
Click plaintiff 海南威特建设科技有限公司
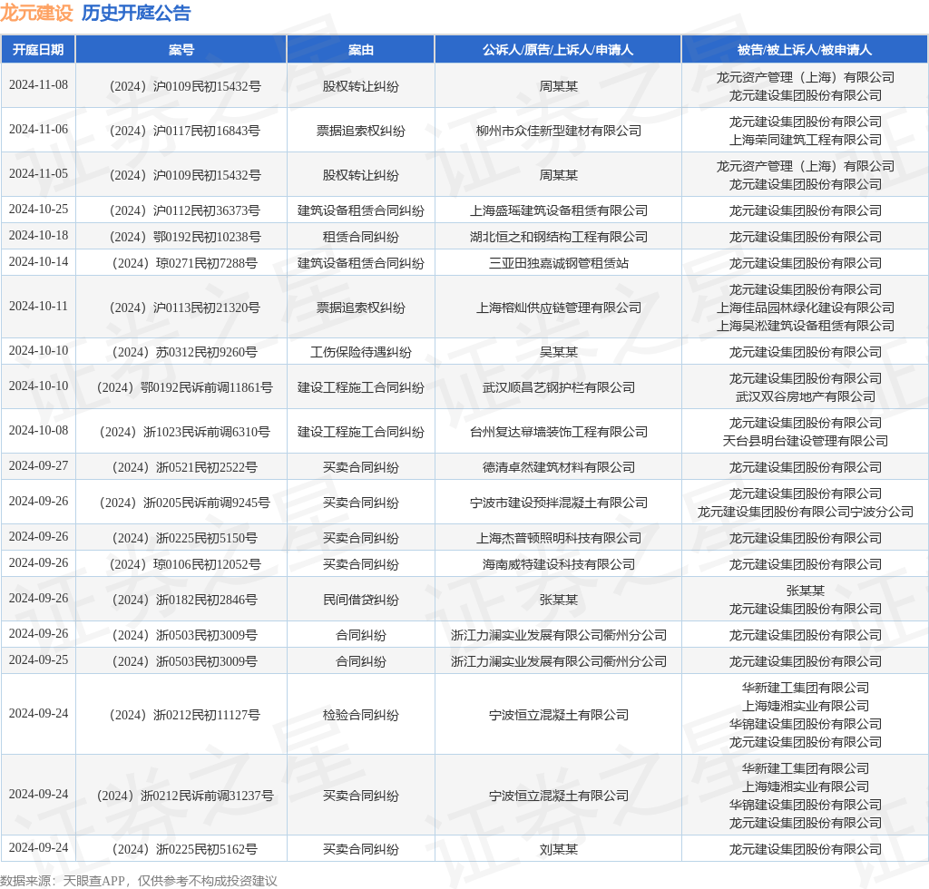pos(559,564)
